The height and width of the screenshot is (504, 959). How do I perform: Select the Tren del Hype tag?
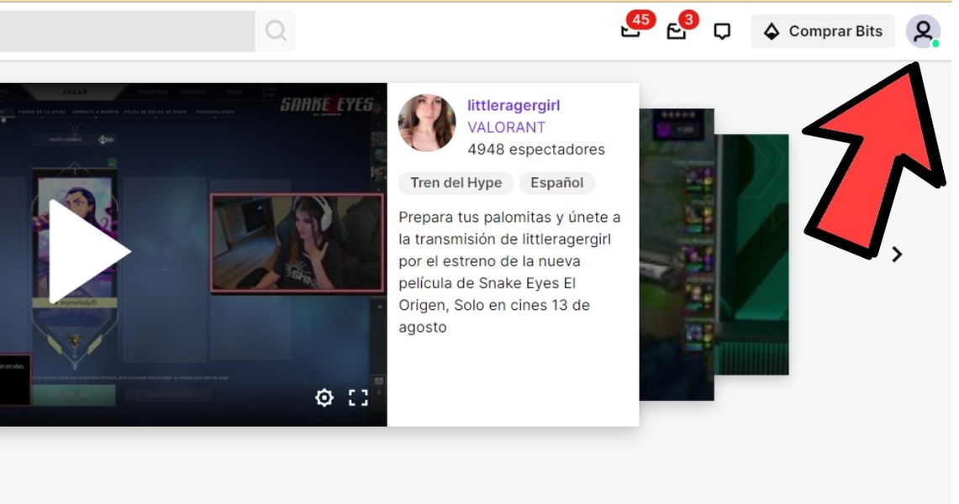[x=456, y=182]
